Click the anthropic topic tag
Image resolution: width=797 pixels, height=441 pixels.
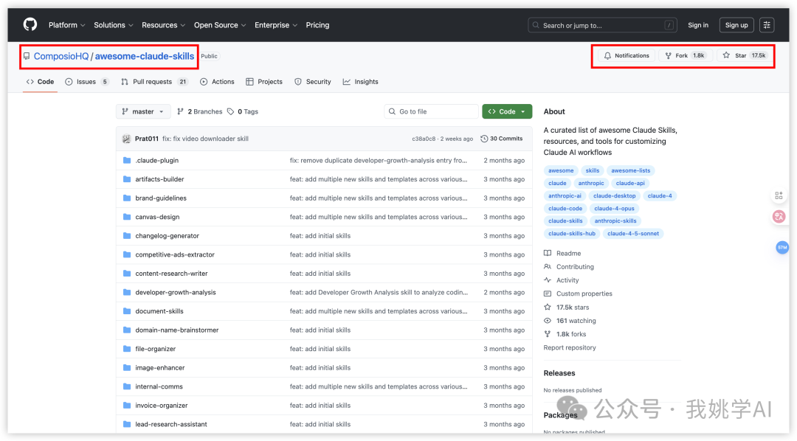(590, 184)
